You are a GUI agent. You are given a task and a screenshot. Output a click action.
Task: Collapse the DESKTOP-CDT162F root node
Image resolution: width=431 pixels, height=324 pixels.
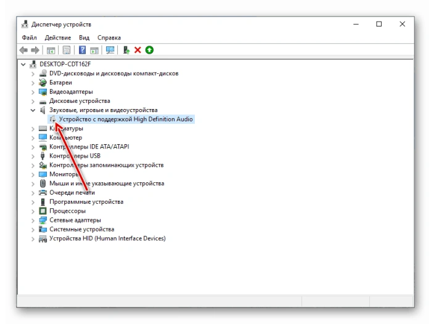click(x=23, y=65)
